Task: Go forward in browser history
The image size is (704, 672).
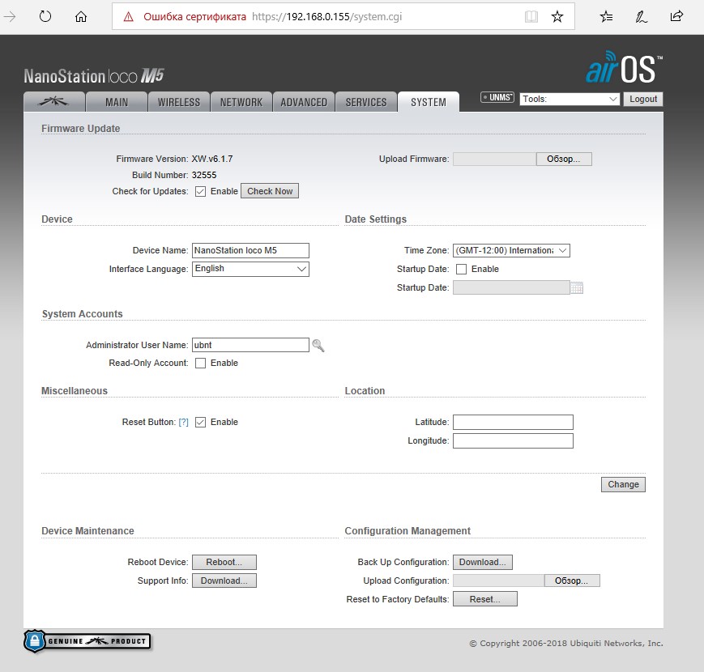Action: [10, 17]
